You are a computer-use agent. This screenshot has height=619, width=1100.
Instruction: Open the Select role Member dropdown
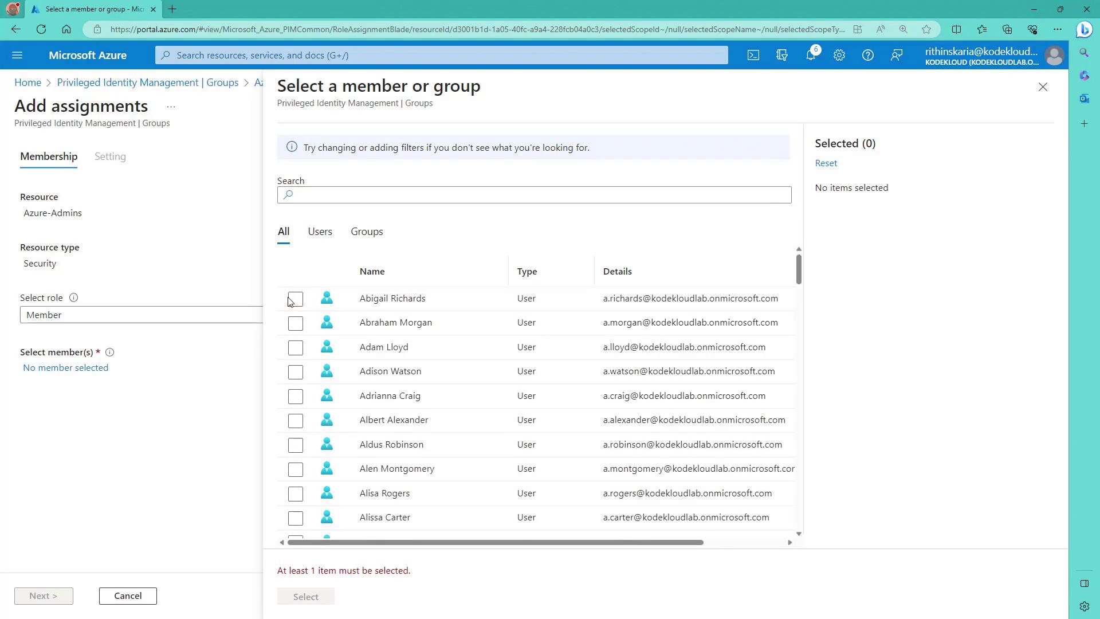(x=141, y=315)
